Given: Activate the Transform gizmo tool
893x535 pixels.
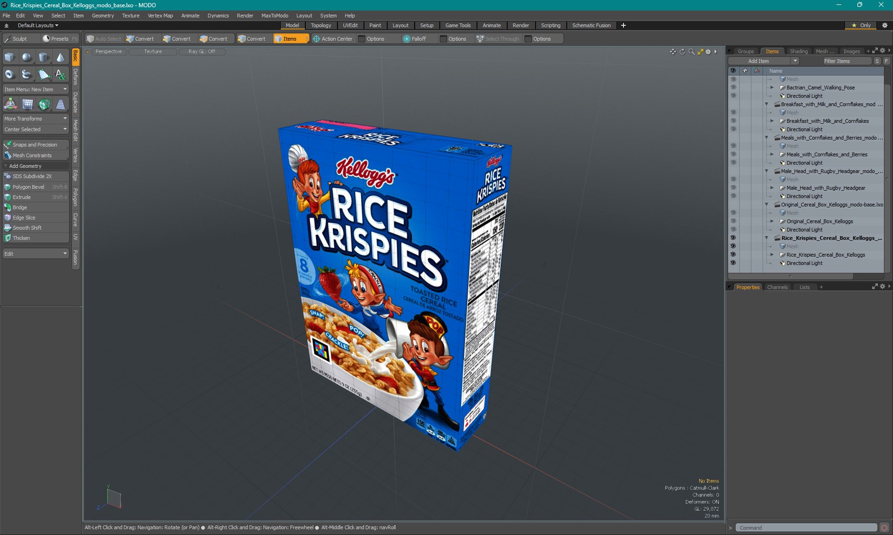Looking at the screenshot, I should 10,104.
